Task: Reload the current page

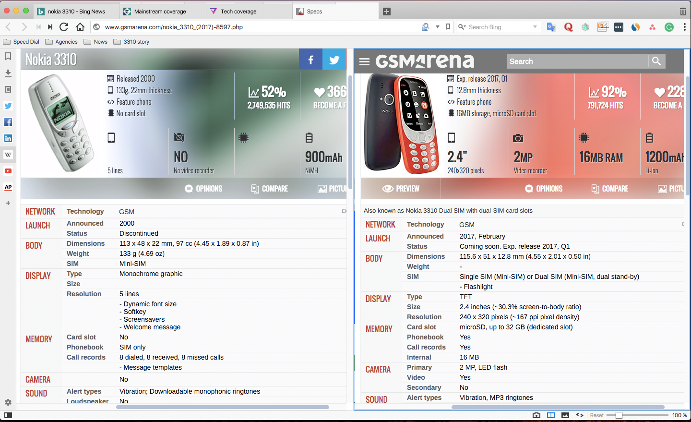Action: pyautogui.click(x=64, y=27)
